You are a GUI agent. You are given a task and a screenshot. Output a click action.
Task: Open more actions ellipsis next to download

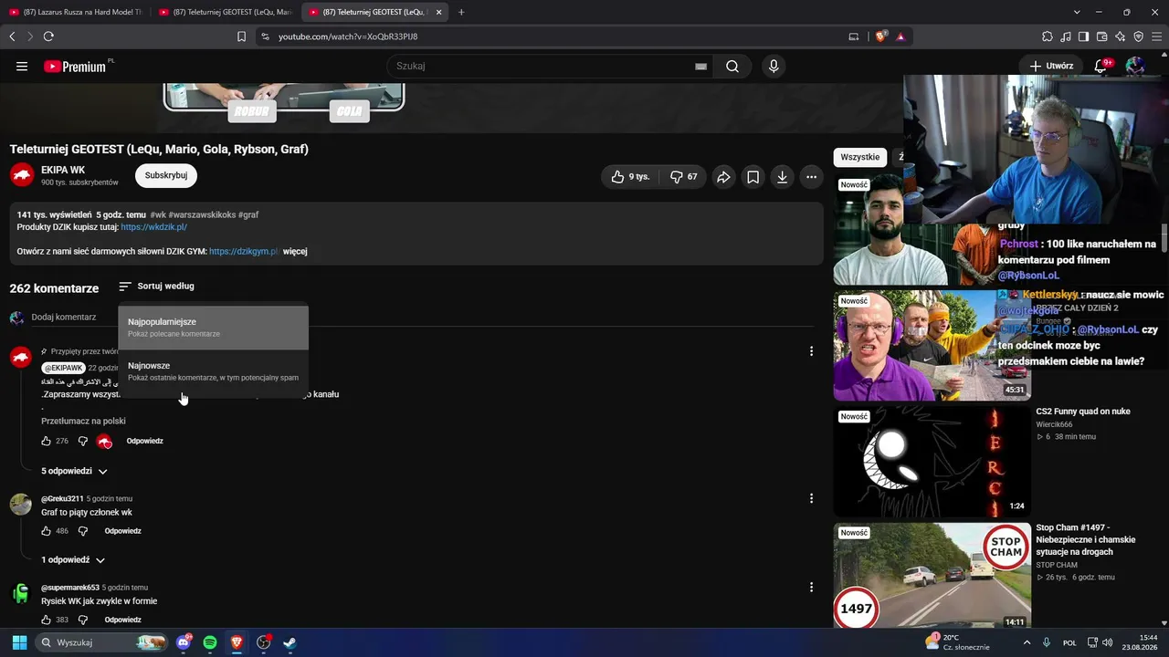811,177
